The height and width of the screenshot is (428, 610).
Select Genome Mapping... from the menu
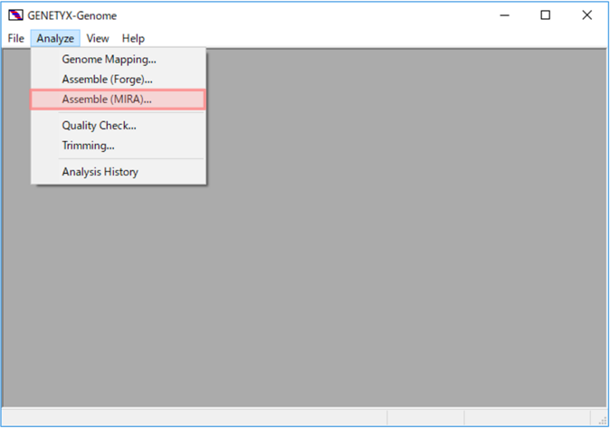[119, 59]
